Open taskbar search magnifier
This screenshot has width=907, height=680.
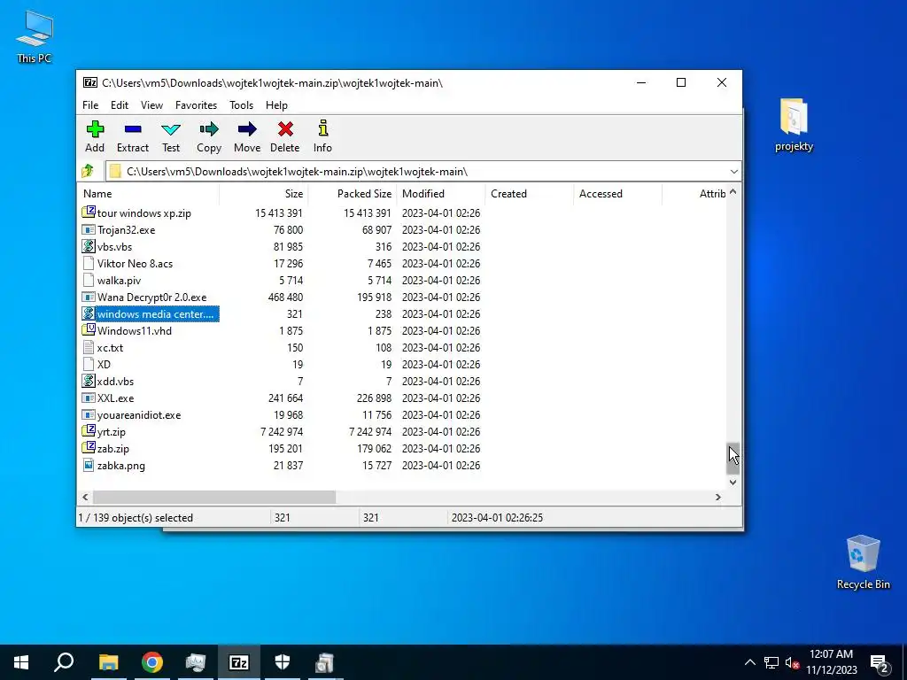(64, 662)
